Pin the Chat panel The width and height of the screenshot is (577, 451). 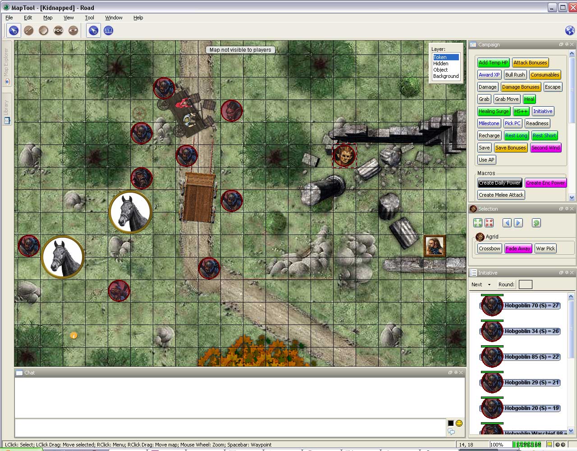point(455,373)
